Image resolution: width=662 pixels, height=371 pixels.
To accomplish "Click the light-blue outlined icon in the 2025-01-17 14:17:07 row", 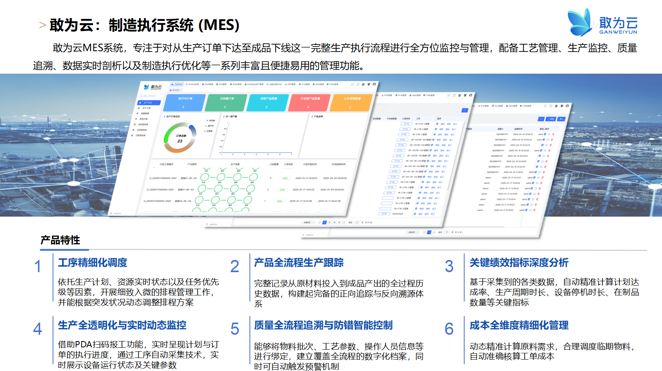I will (539, 178).
